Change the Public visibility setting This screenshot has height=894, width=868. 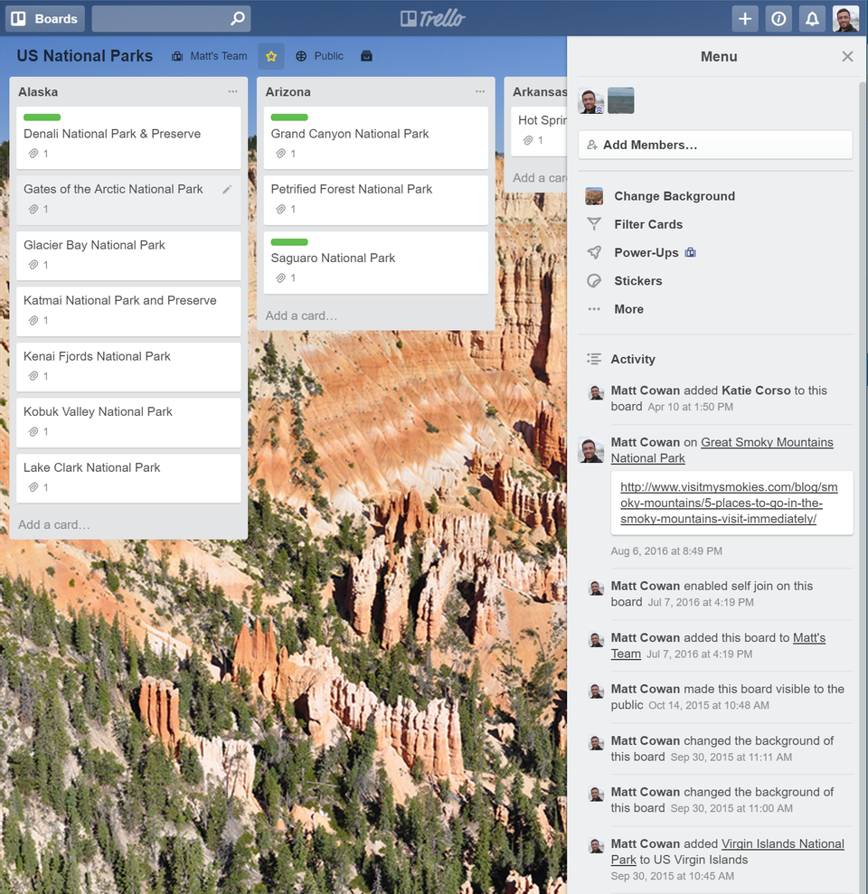319,56
